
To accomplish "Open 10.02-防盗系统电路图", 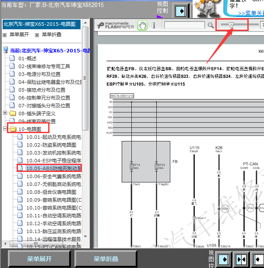I will tap(51, 145).
